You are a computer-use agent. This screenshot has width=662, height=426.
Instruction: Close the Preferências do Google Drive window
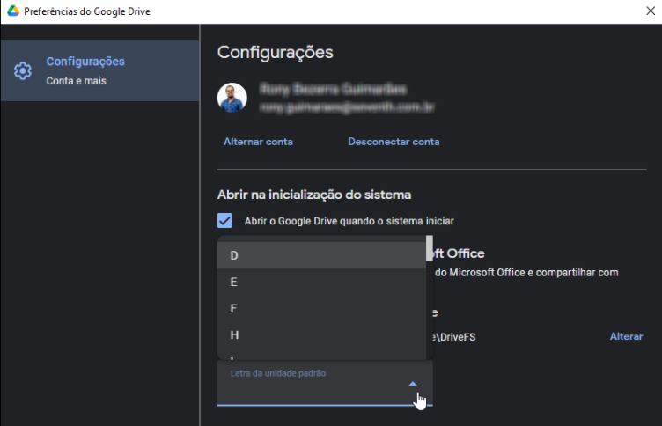(651, 11)
